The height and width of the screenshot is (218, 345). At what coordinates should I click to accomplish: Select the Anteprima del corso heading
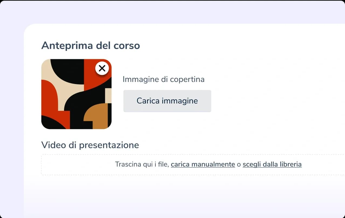coord(91,46)
